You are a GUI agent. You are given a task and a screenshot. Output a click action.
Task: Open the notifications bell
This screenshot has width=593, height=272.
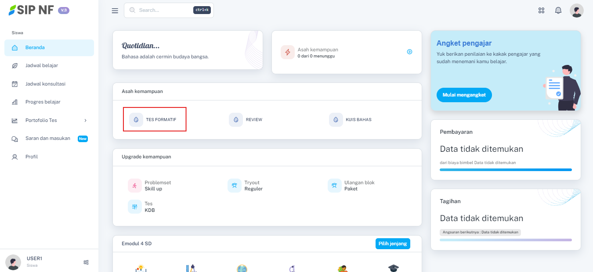558,11
